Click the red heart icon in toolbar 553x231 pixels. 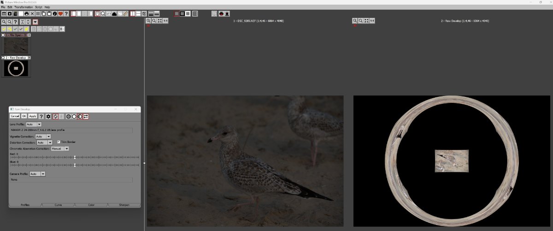pyautogui.click(x=60, y=14)
